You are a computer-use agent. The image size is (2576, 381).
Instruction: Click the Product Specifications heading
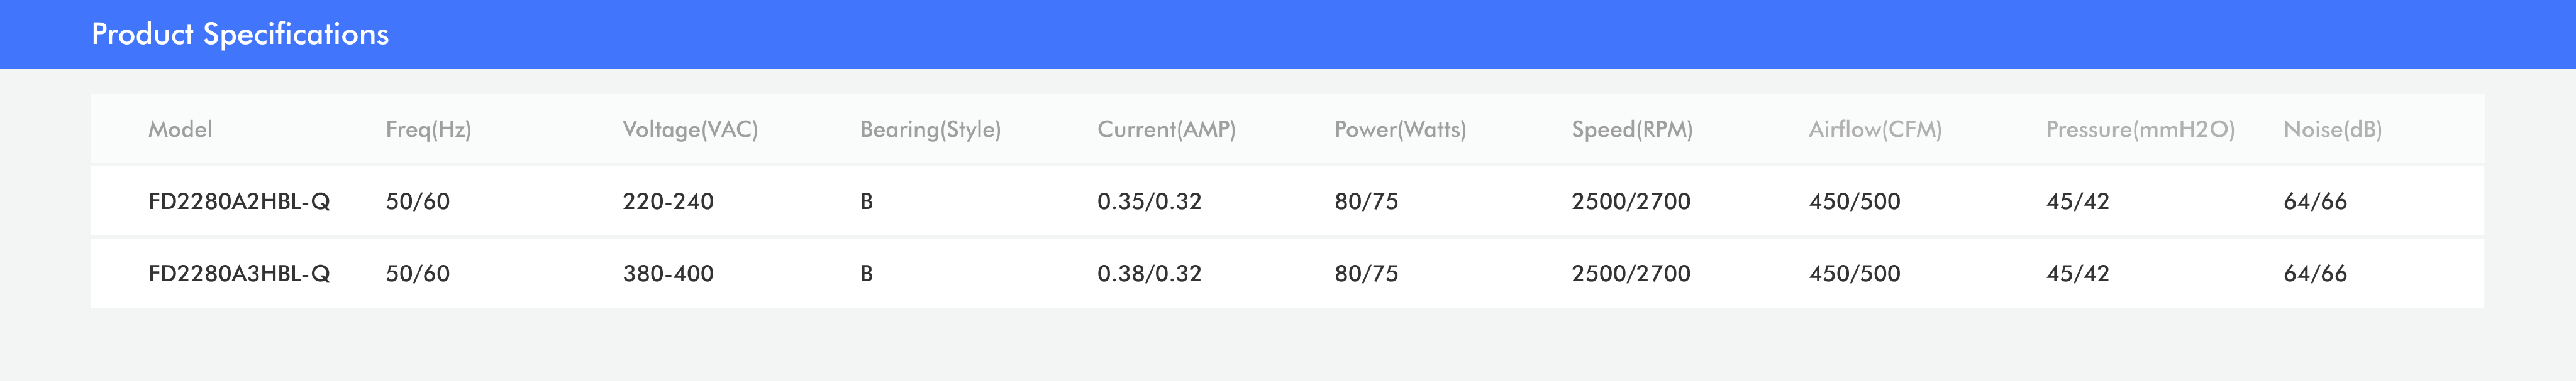coord(240,34)
